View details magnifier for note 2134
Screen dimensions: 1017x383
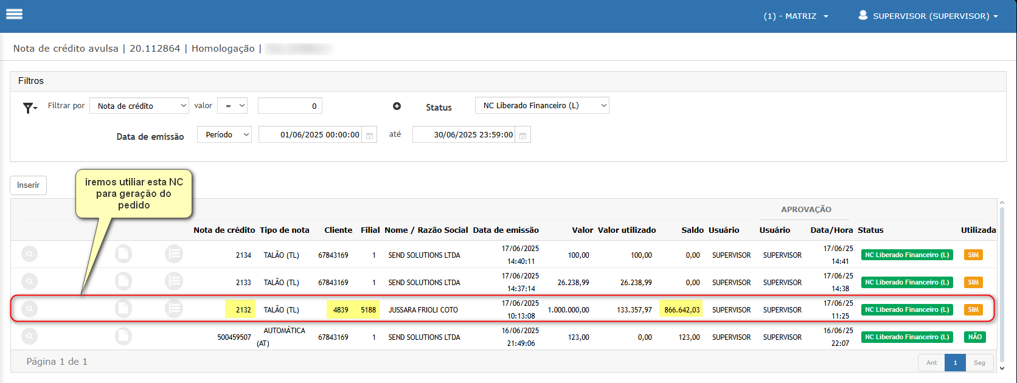[29, 254]
